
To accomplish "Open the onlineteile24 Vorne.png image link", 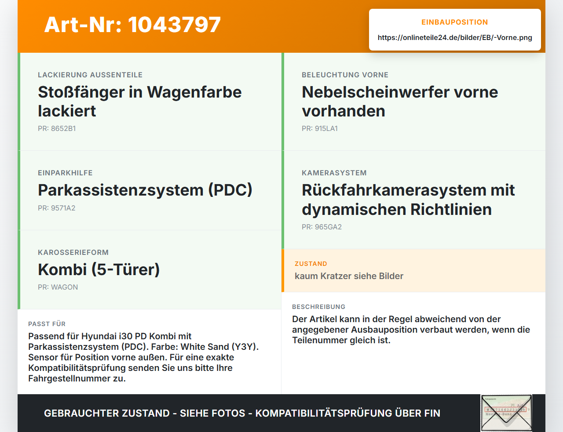I will 455,37.
